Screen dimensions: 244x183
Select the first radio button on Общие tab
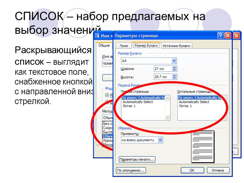point(107,95)
